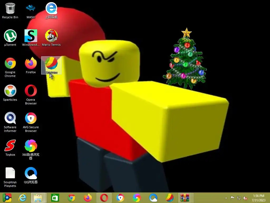Launch the QQ浏览器 desktop icon
The image size is (270, 203).
(x=31, y=176)
